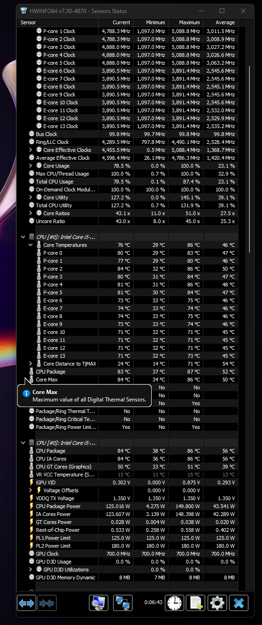Click lightning icon beside PL1 Power Limit
This screenshot has height=625, width=262.
tap(32, 538)
